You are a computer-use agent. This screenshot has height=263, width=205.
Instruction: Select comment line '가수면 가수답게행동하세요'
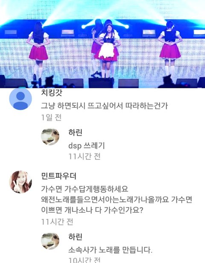click(85, 189)
